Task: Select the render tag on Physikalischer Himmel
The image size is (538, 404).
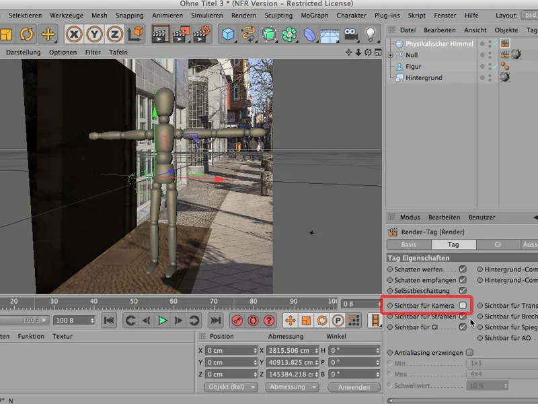Action: tap(505, 43)
